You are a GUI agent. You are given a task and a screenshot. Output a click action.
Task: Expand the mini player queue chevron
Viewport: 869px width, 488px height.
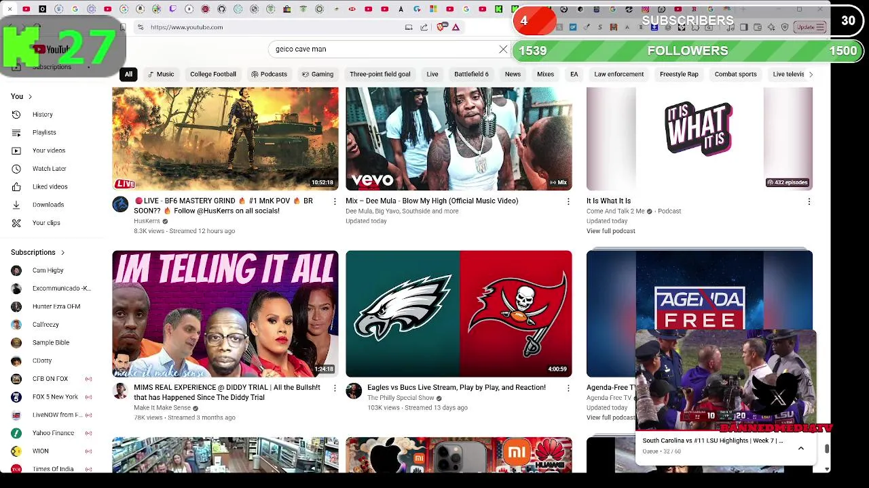800,448
